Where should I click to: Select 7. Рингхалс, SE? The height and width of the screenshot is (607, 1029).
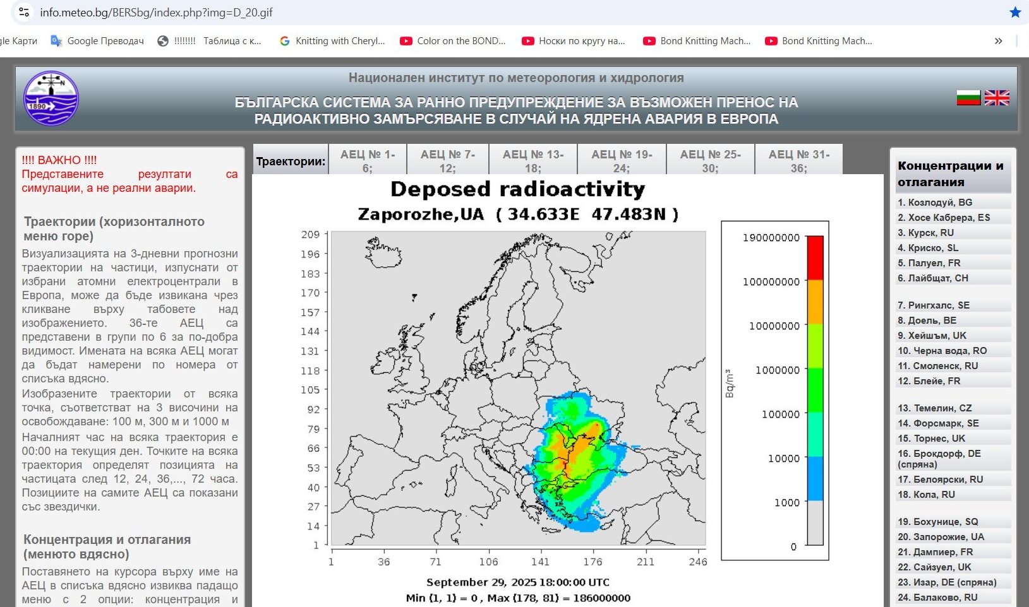click(953, 305)
